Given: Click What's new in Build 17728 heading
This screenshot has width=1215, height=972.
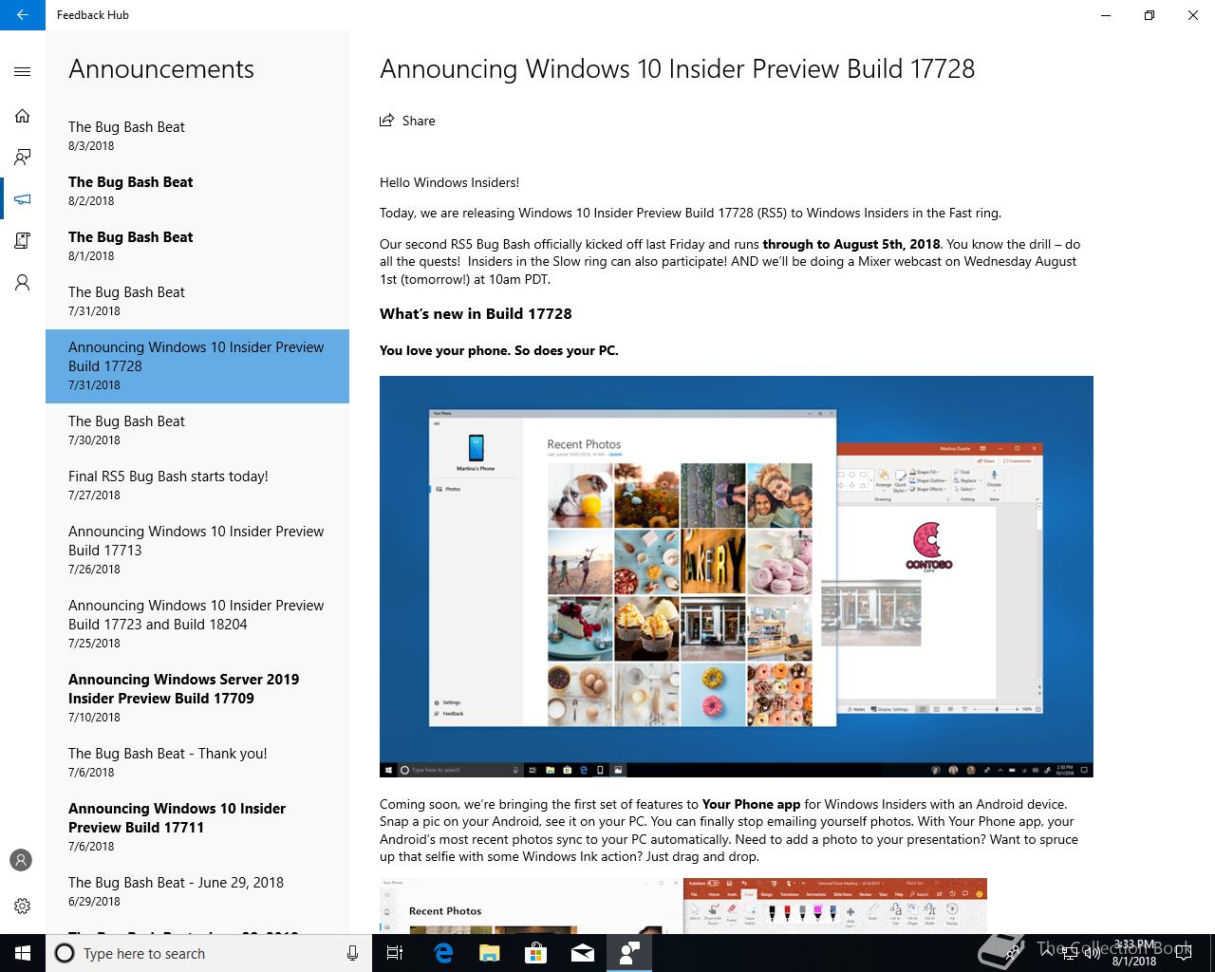Looking at the screenshot, I should (x=476, y=314).
